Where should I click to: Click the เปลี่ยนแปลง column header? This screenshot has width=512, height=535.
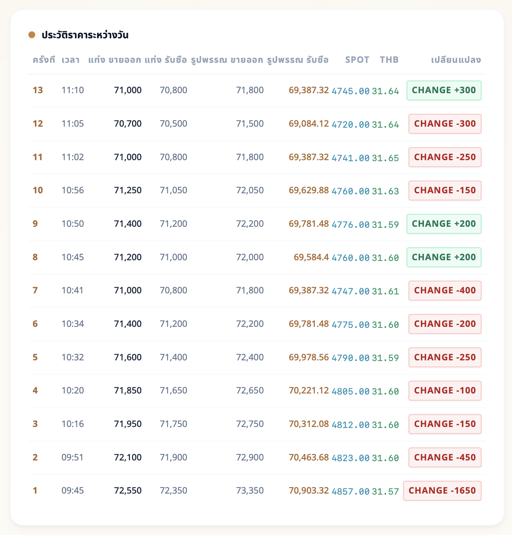[456, 60]
